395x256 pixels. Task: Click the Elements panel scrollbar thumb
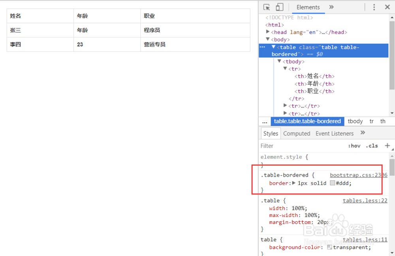coord(392,55)
